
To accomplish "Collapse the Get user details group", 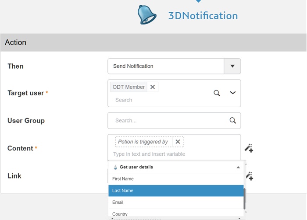I will tap(238, 167).
